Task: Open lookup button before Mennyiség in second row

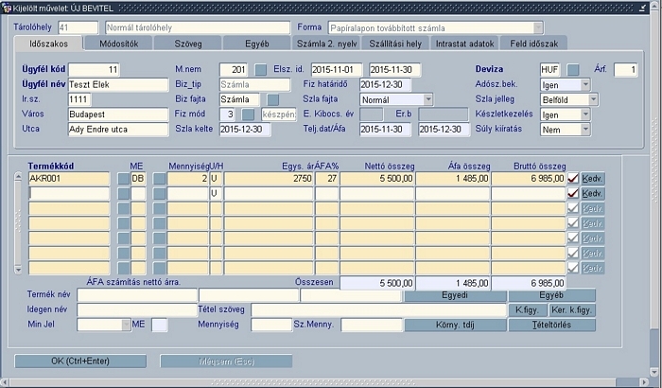Action: 159,194
